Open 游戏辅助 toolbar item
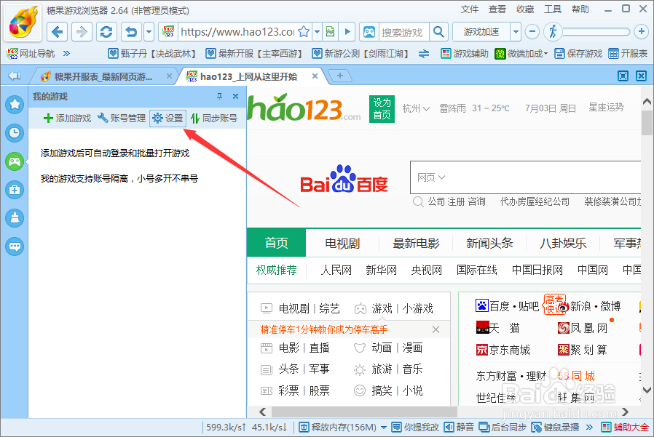 pos(464,54)
